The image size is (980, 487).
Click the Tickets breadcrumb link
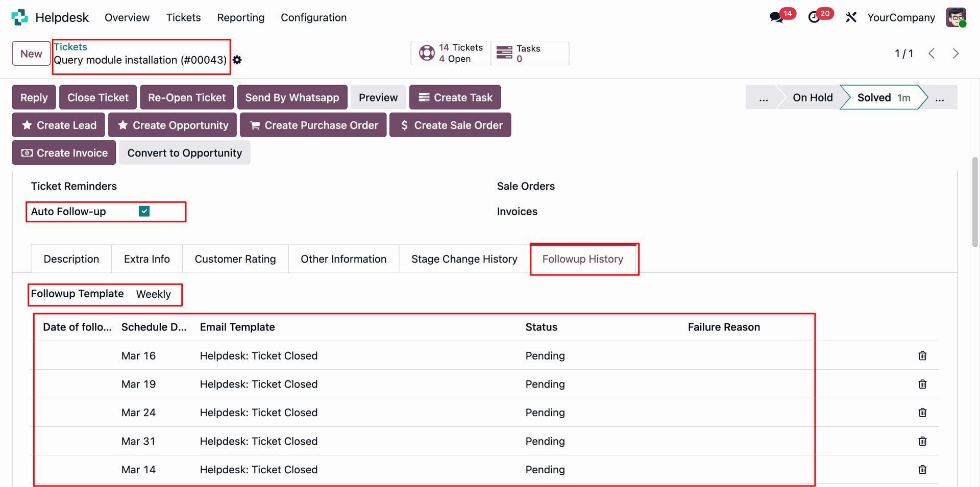[70, 47]
